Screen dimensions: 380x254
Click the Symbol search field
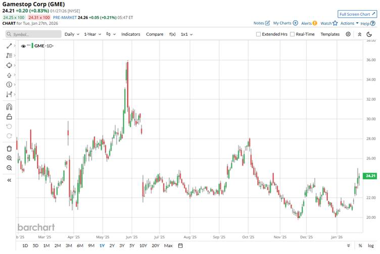33,34
